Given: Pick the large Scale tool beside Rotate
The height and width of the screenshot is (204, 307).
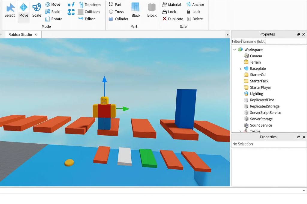Looking at the screenshot, I should (x=37, y=10).
